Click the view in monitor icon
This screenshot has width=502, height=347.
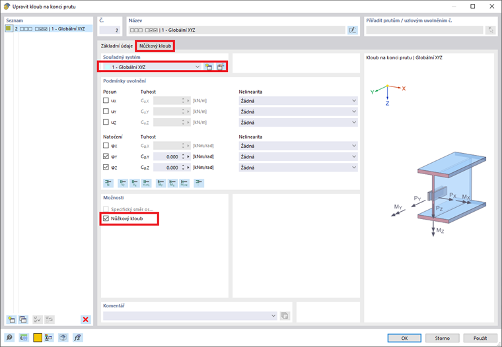(x=63, y=337)
